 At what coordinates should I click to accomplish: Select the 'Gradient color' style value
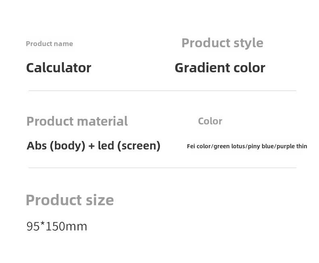point(220,67)
